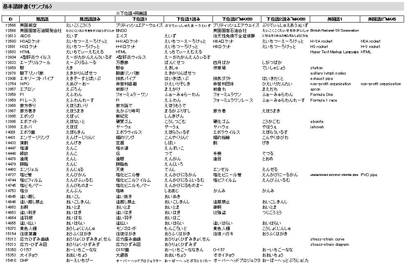Image resolution: width=407 pixels, height=270 pixels.
Task: Select the 停車場 cell
Action: 220,68
